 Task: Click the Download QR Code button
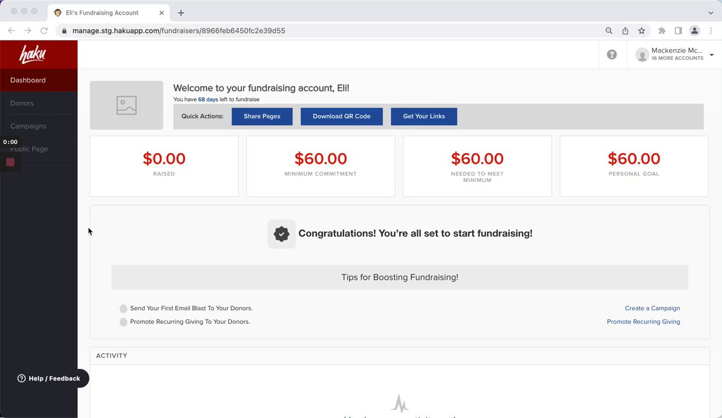pos(341,116)
